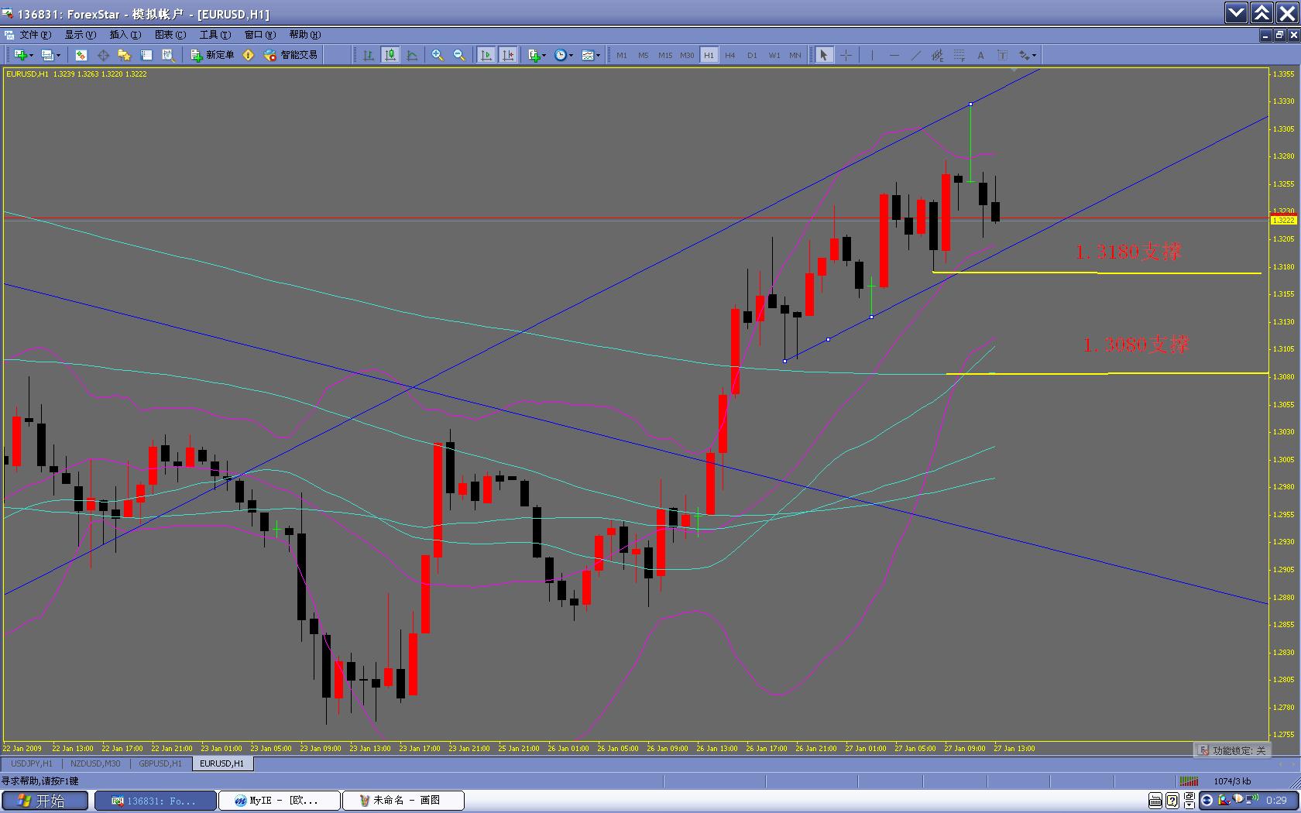Switch to M30 timeframe
This screenshot has width=1301, height=813.
pos(687,55)
